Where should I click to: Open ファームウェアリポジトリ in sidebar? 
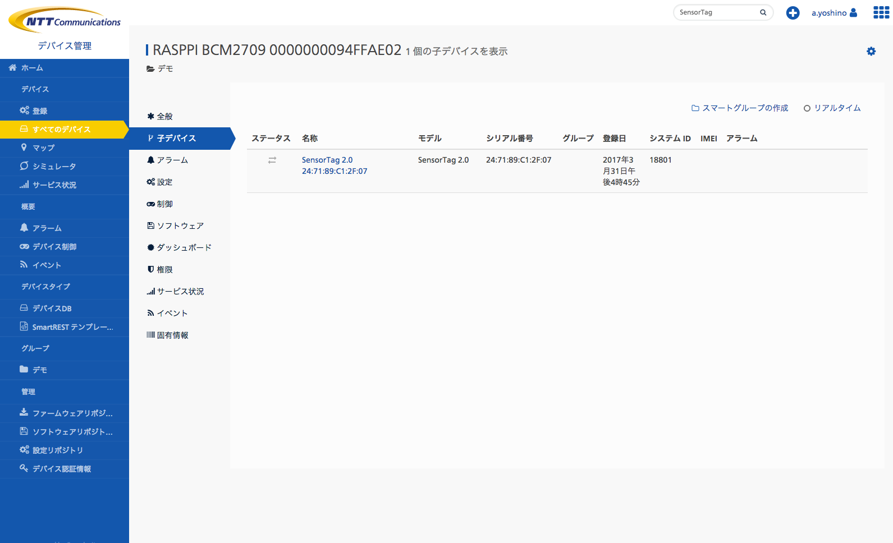65,413
